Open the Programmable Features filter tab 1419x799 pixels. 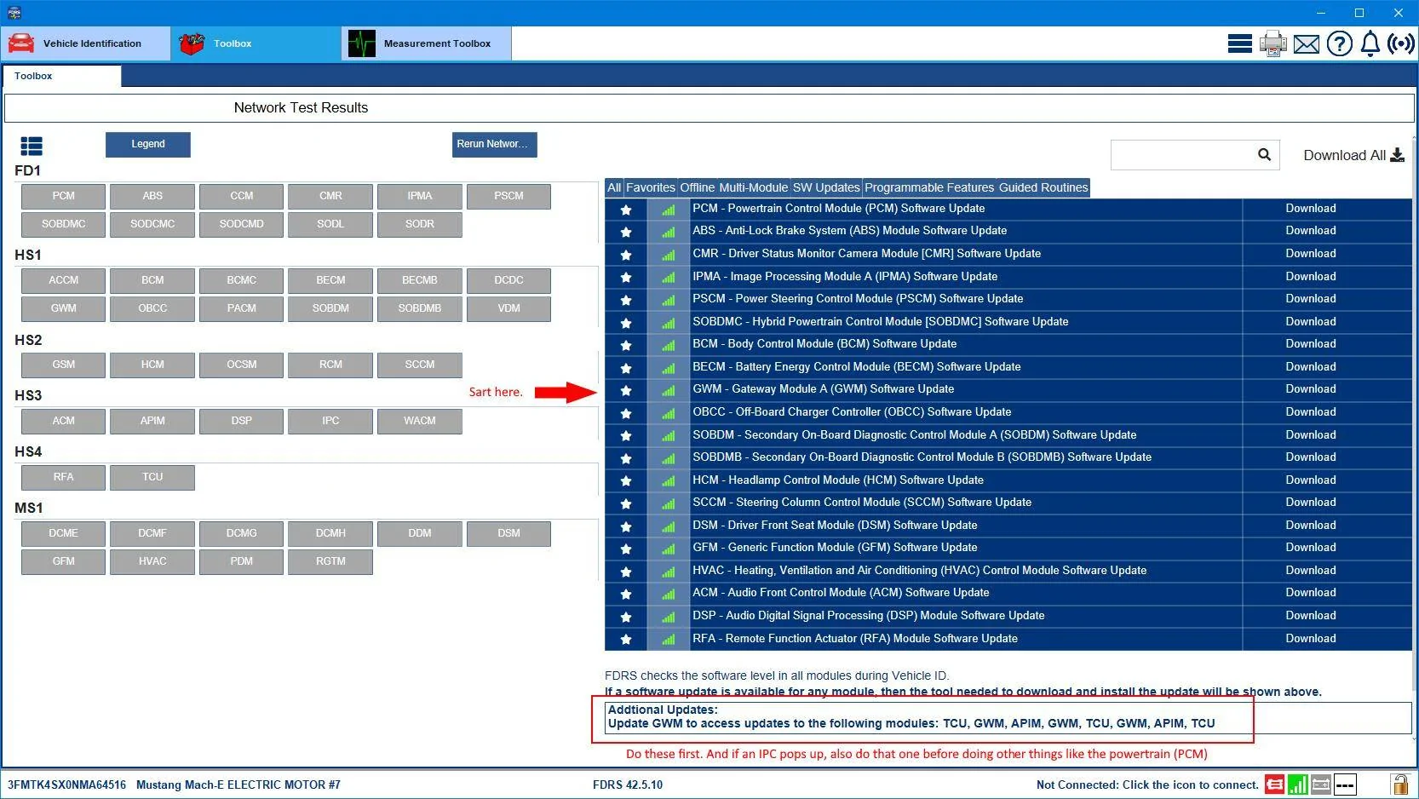point(929,187)
